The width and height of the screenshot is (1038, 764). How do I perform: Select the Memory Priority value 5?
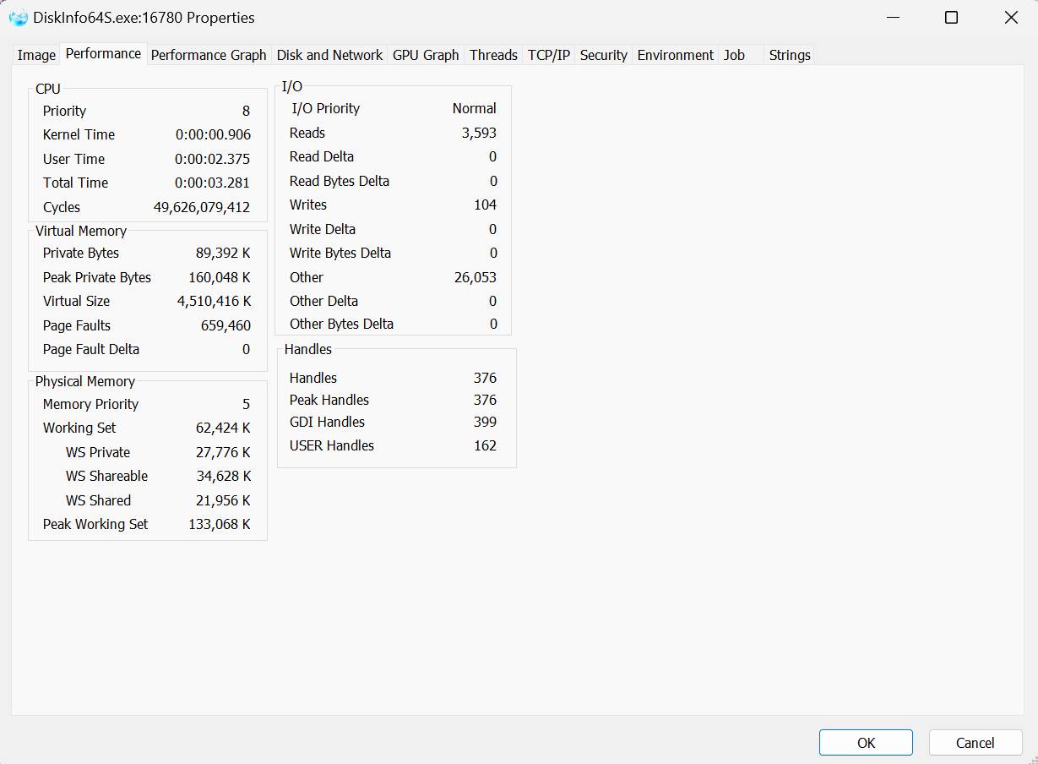(x=247, y=404)
